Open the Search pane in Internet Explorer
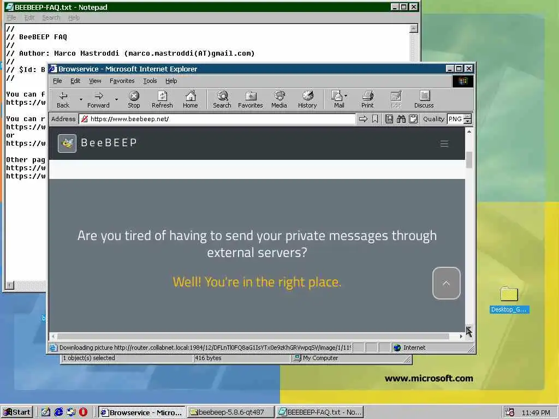 click(x=222, y=99)
